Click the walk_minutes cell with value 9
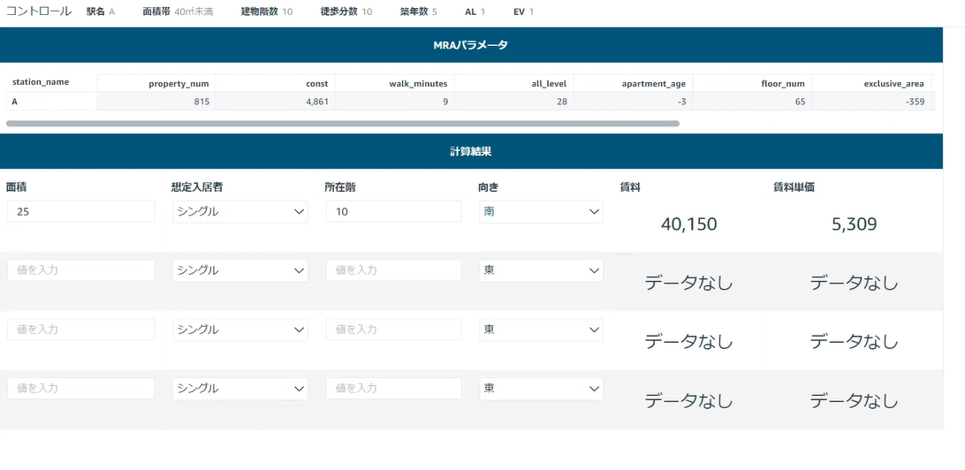965x470 pixels. coord(395,102)
